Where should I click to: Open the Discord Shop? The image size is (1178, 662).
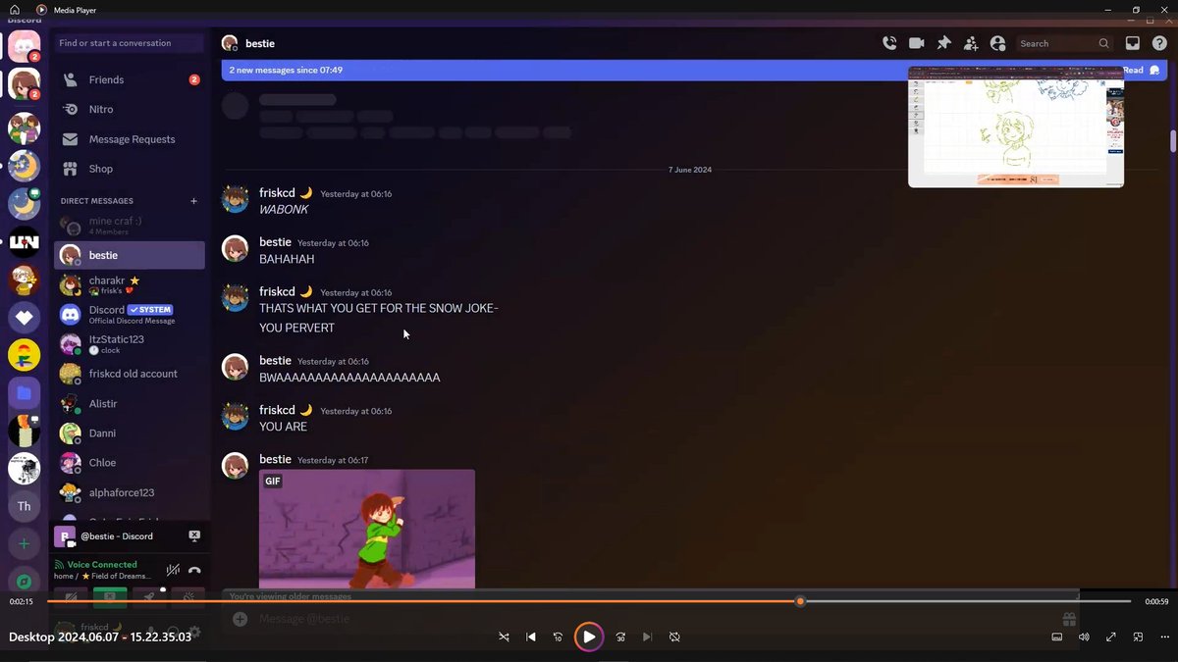(129, 169)
